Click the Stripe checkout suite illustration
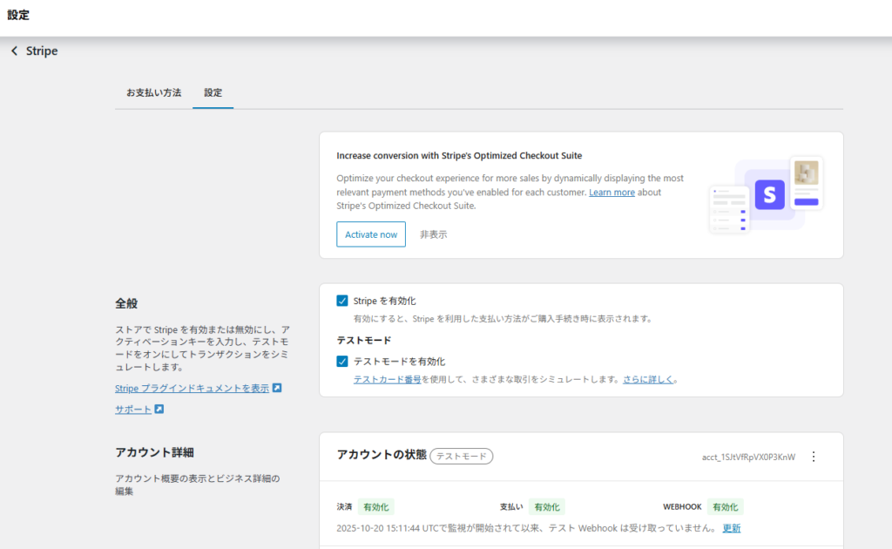Image resolution: width=892 pixels, height=549 pixels. (767, 195)
